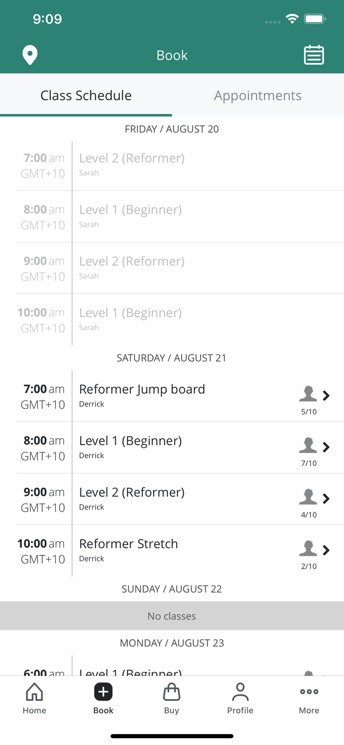344x745 pixels.
Task: Tap the location pin icon
Action: click(x=30, y=55)
